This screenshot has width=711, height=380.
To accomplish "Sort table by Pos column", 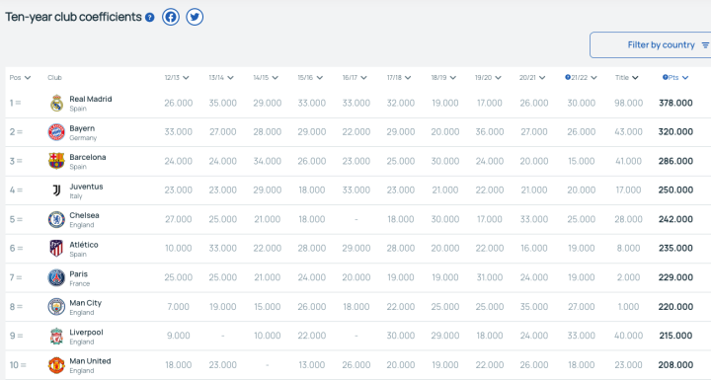I will click(x=20, y=78).
